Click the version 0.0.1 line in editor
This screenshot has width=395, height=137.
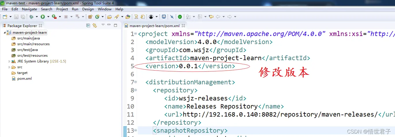(x=190, y=66)
